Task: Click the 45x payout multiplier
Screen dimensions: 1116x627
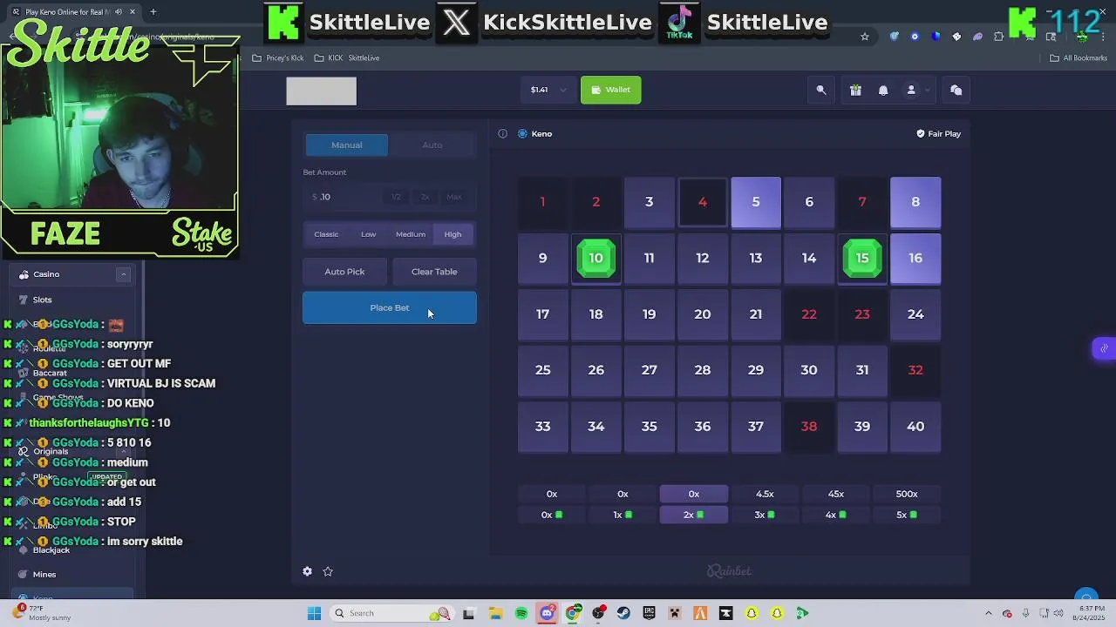Action: click(x=836, y=494)
